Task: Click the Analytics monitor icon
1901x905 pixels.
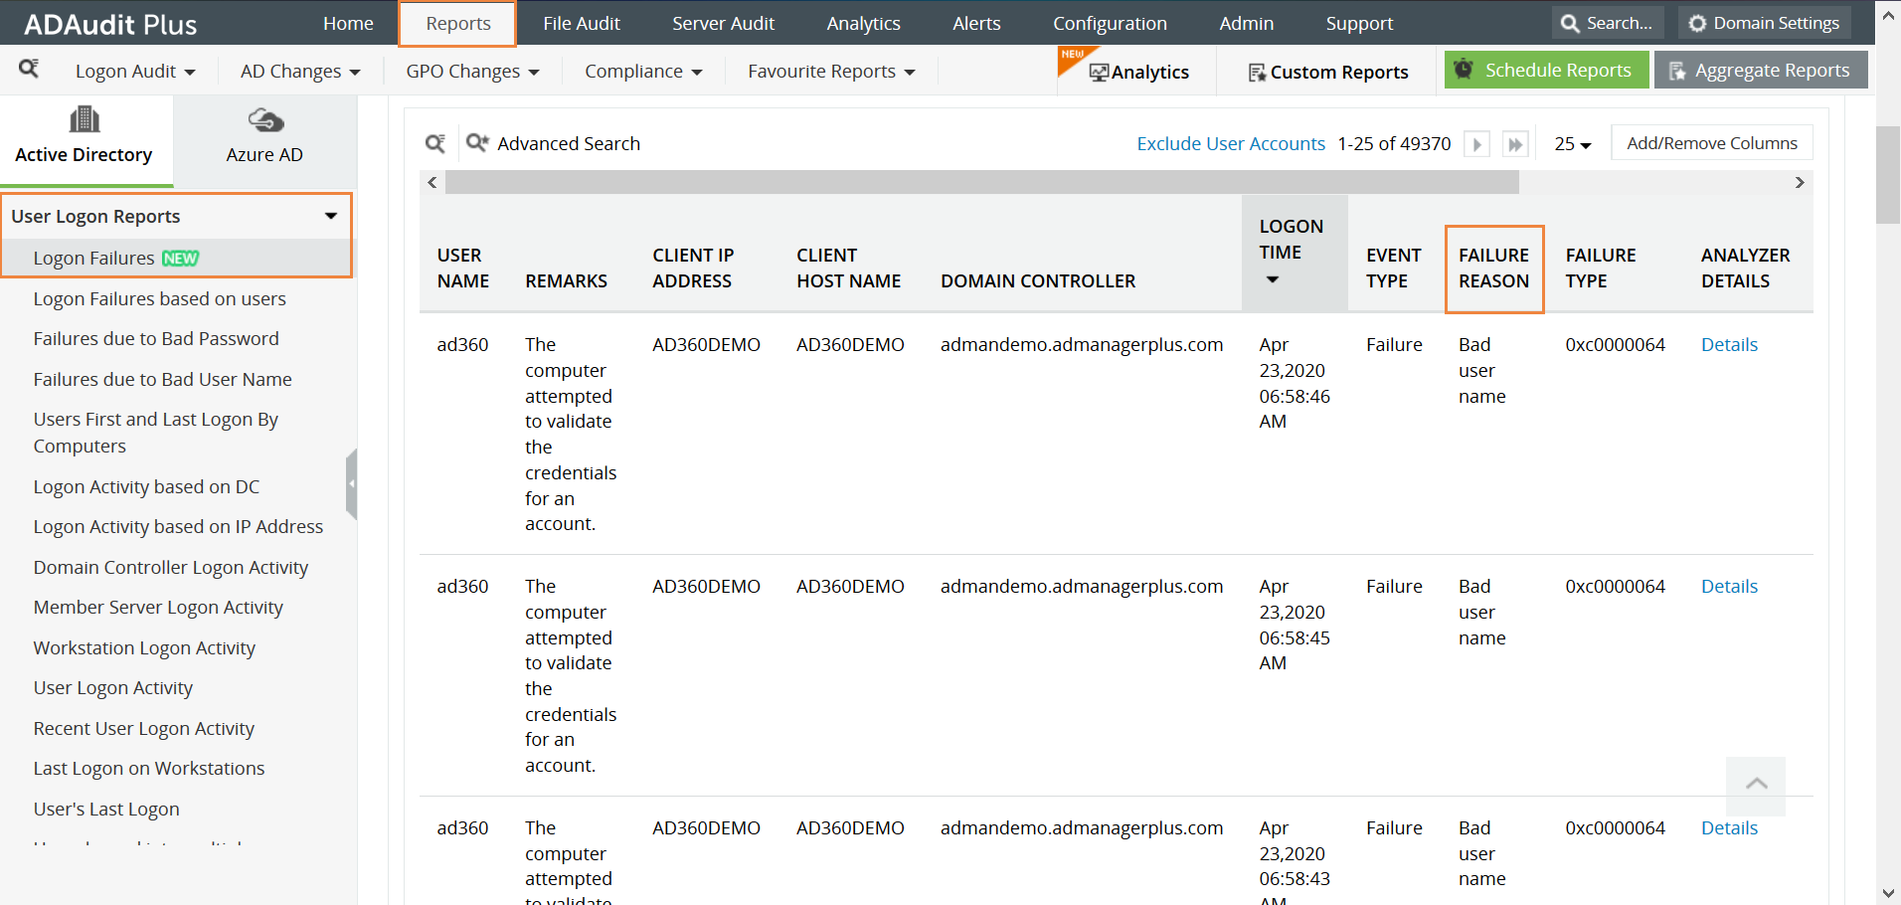Action: (x=1099, y=73)
